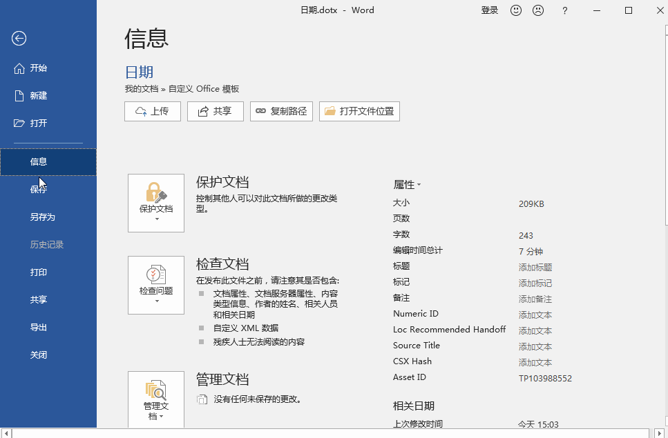Click the horizontal scrollbar right arrow

coord(660,433)
